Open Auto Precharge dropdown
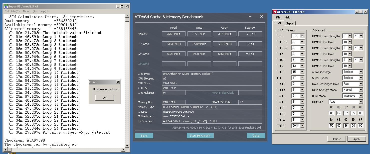Screen dimensions: 370x154 pyautogui.click(x=361, y=72)
